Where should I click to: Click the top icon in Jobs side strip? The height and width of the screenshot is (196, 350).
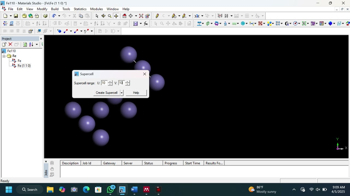52,163
